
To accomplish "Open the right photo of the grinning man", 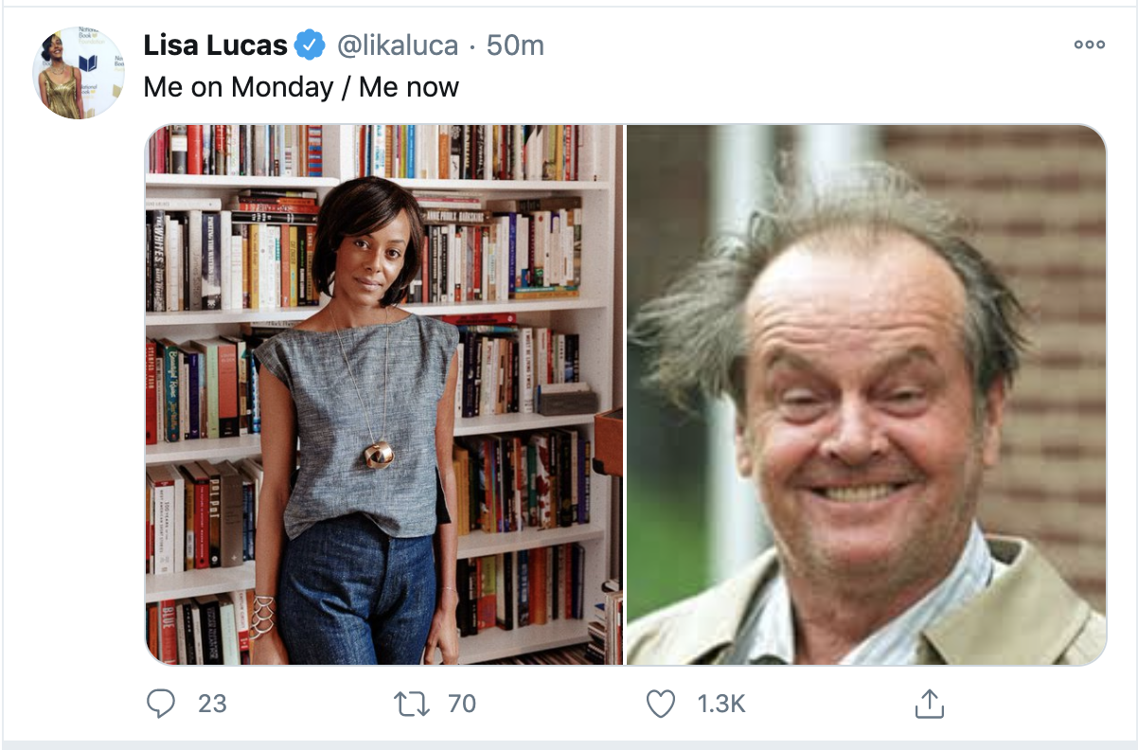I will click(866, 394).
